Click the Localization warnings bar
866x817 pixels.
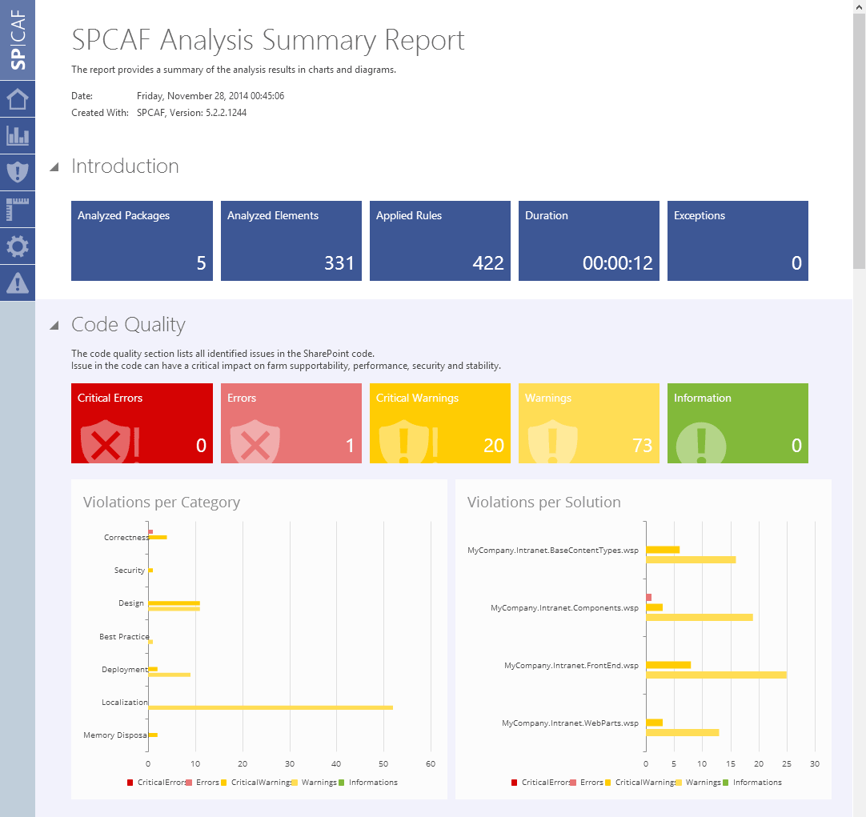[271, 707]
